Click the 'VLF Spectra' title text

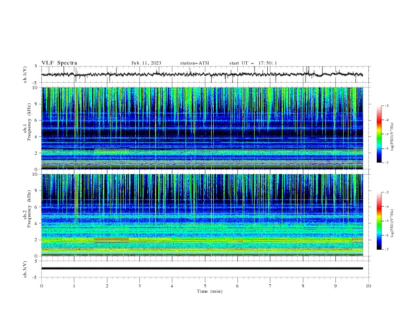[x=59, y=63]
